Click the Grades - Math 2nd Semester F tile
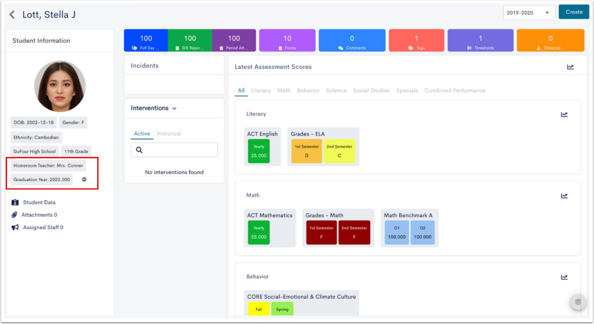Viewport: 594px width, 324px height. click(x=354, y=233)
